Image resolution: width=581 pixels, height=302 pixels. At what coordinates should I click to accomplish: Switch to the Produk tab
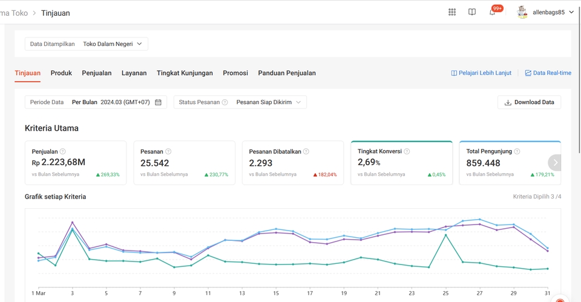coord(61,73)
